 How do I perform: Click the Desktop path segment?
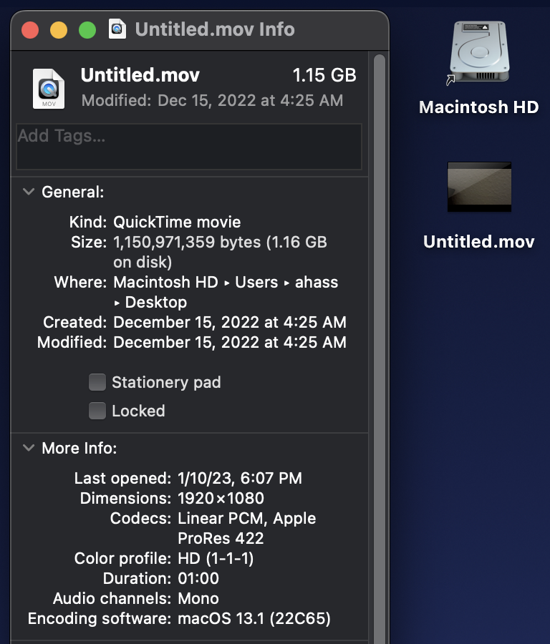point(156,303)
